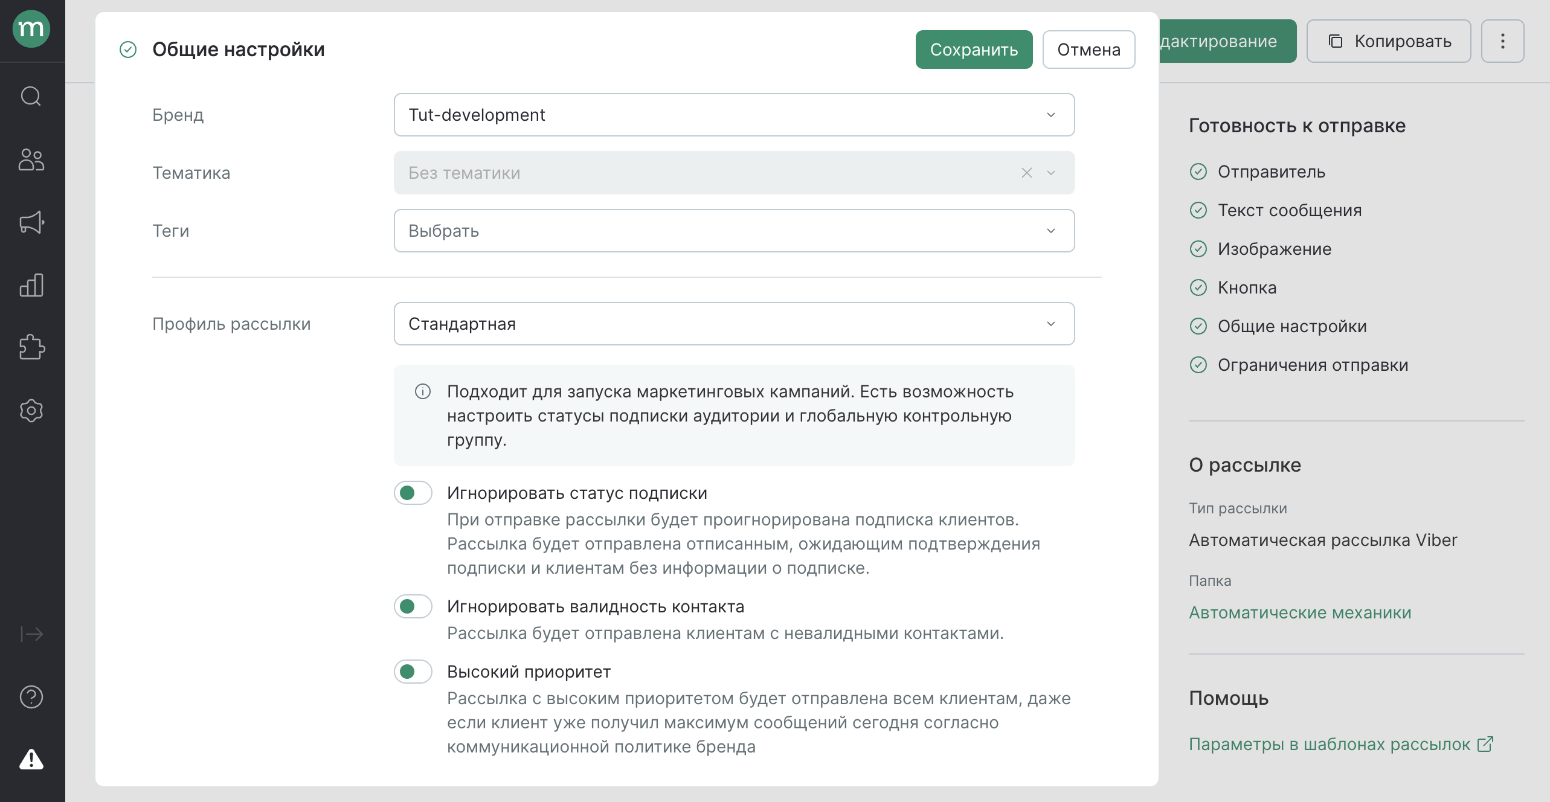Image resolution: width=1550 pixels, height=802 pixels.
Task: Click the external link icon after Параметры в шаблонах
Action: click(1485, 744)
